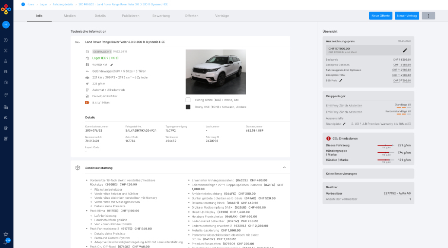Click Werkscode 494639 value
The width and height of the screenshot is (448, 248).
click(171, 141)
